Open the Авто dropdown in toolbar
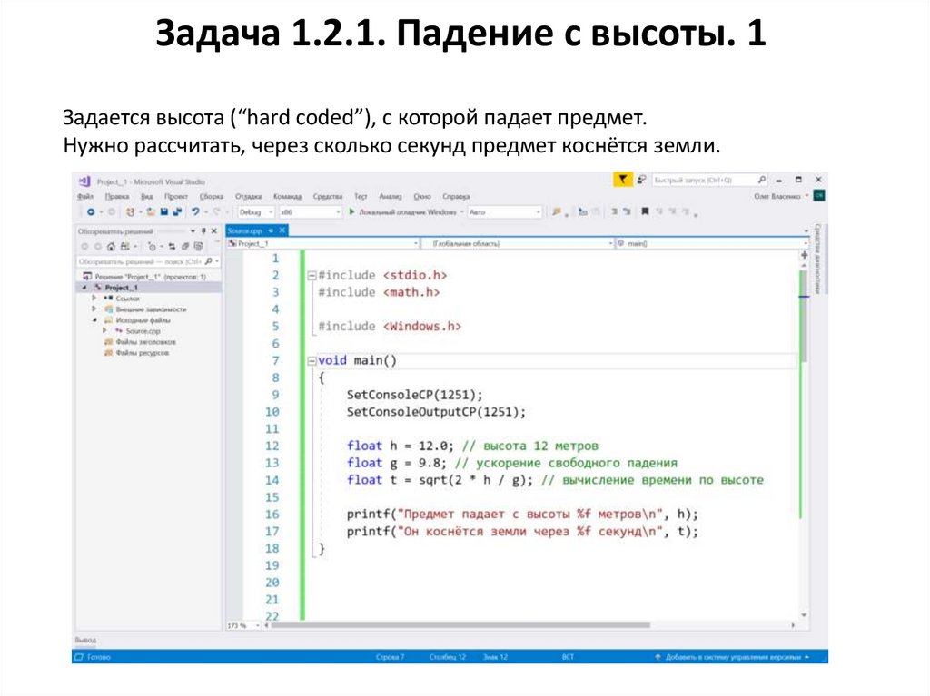Image resolution: width=930 pixels, height=696 pixels. coord(538,211)
